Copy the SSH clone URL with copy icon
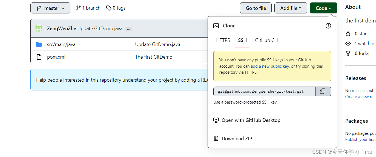This screenshot has height=157, width=376. pyautogui.click(x=323, y=92)
